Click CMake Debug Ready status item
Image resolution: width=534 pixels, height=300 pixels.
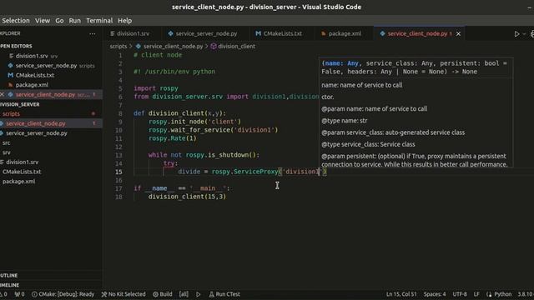pos(63,294)
